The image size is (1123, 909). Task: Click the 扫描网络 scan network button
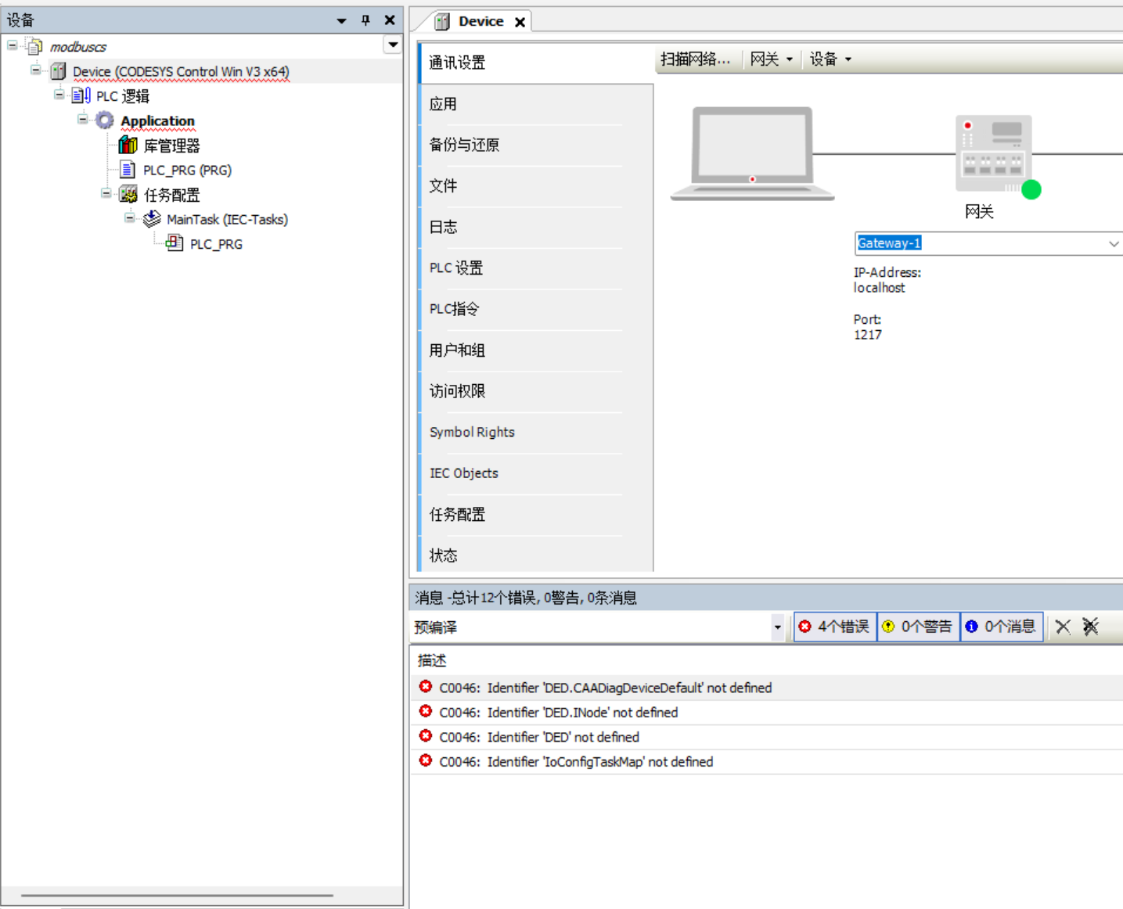695,59
